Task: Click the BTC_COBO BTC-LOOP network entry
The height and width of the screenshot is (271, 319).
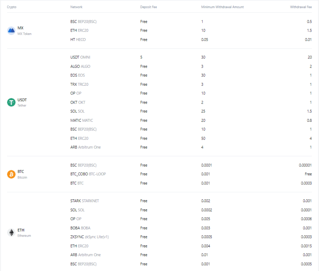Action: click(x=88, y=174)
